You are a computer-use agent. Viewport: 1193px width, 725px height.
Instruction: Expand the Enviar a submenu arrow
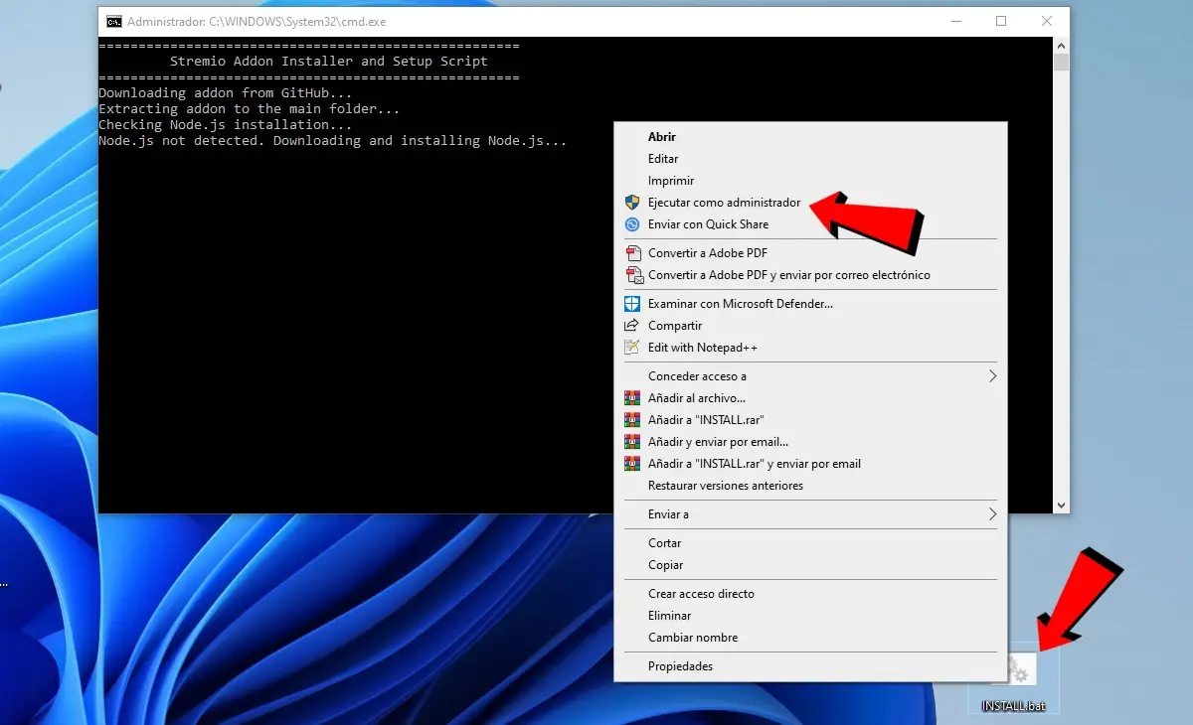pos(991,514)
